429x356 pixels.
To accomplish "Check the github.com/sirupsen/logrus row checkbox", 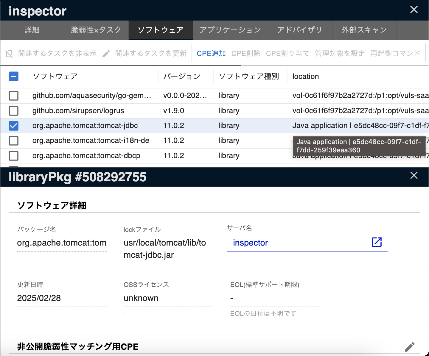I will coord(14,111).
